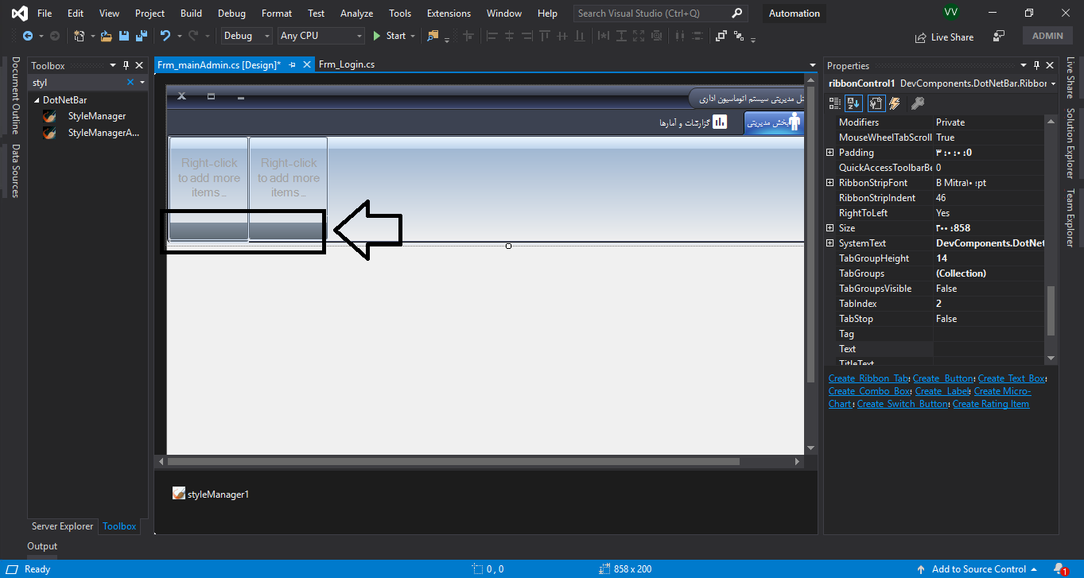Show the Properties page icon
The image size is (1084, 578).
click(876, 103)
